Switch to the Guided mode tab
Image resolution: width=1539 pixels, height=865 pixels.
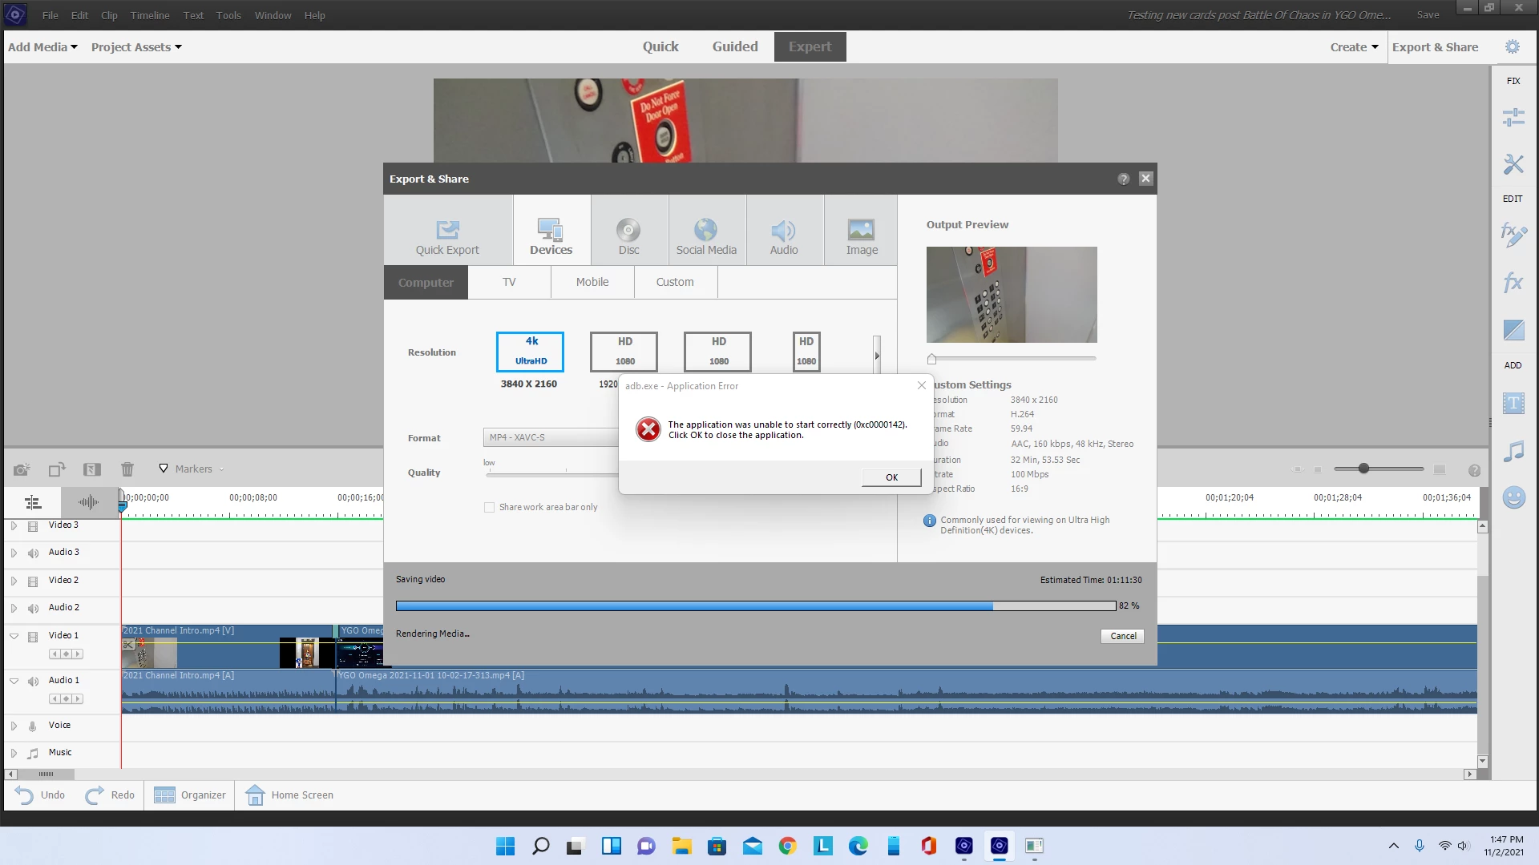[x=734, y=46]
